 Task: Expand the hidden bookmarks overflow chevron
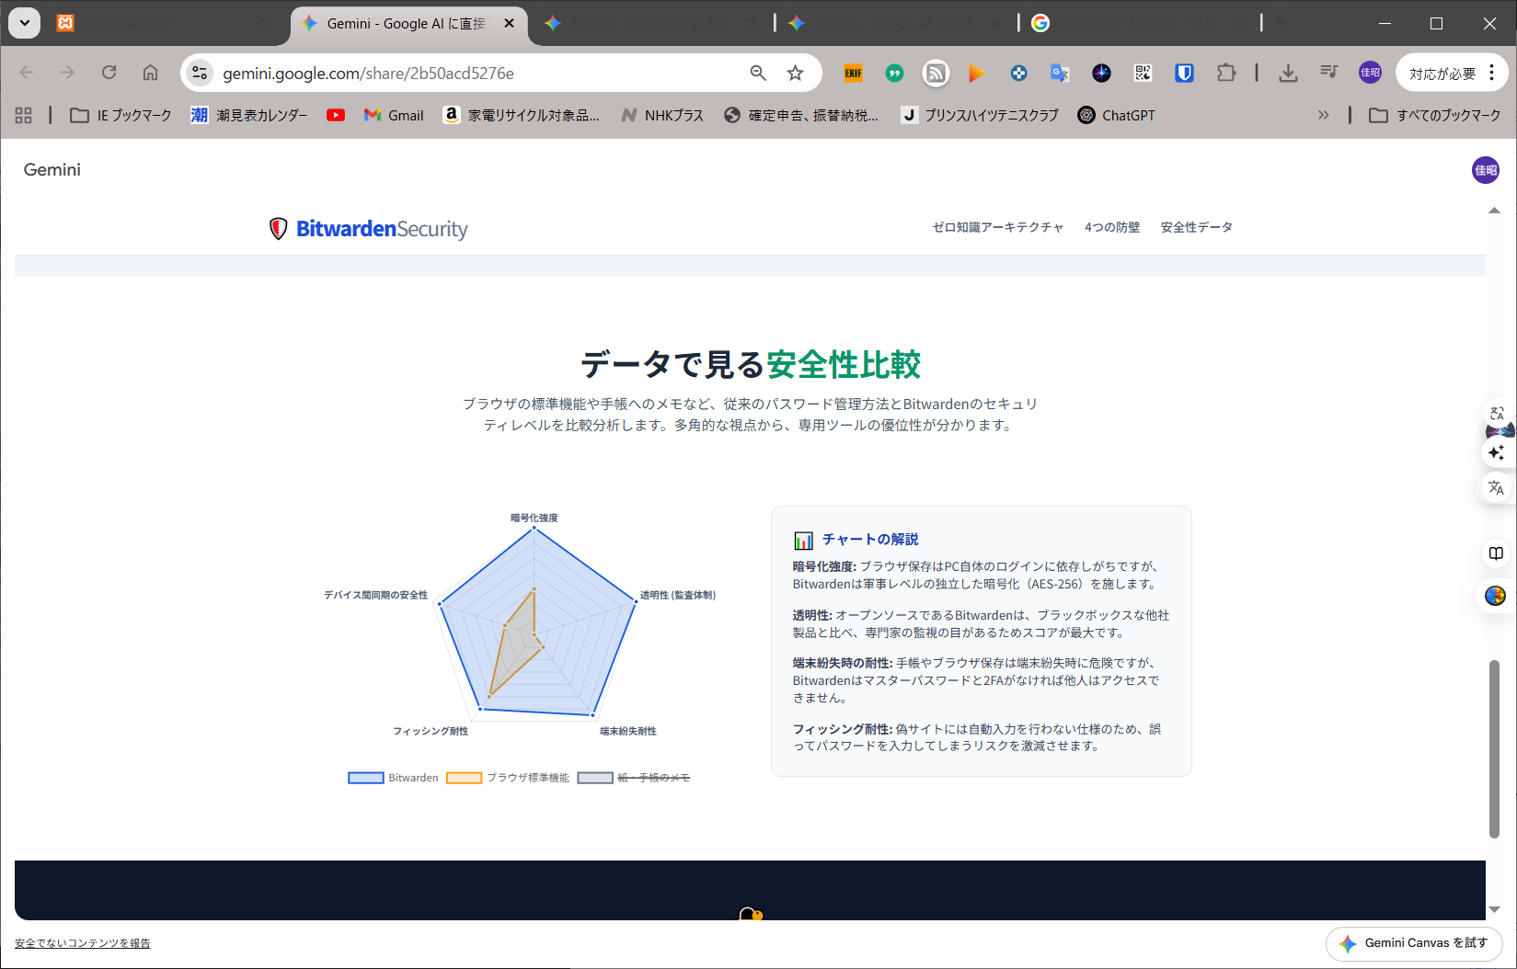pos(1323,115)
